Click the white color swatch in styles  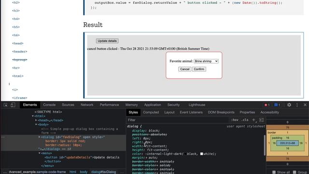pos(201,154)
